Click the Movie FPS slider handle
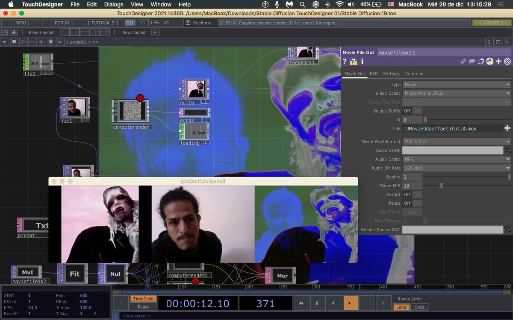513x320 pixels. point(441,186)
